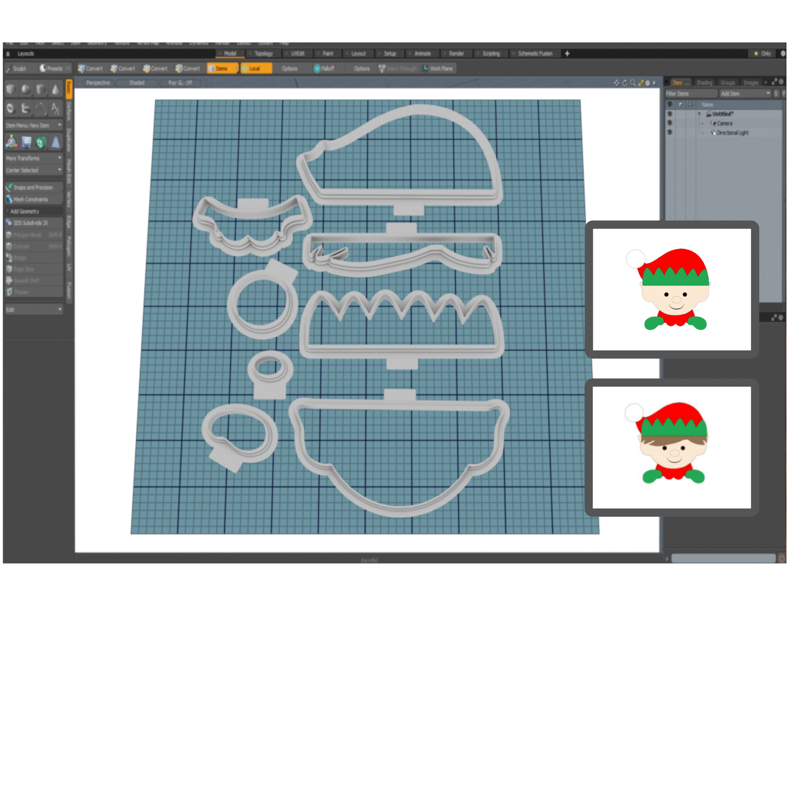Toggle visibility of the Camera item
The height and width of the screenshot is (788, 788).
tap(670, 123)
